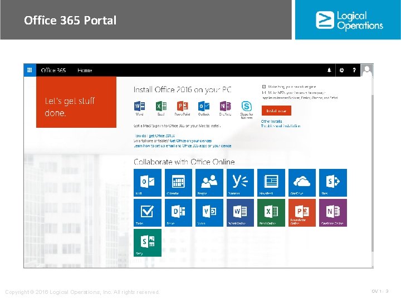Open Learn how to set up email link
Viewport: 401px width, 300px height.
(x=182, y=146)
